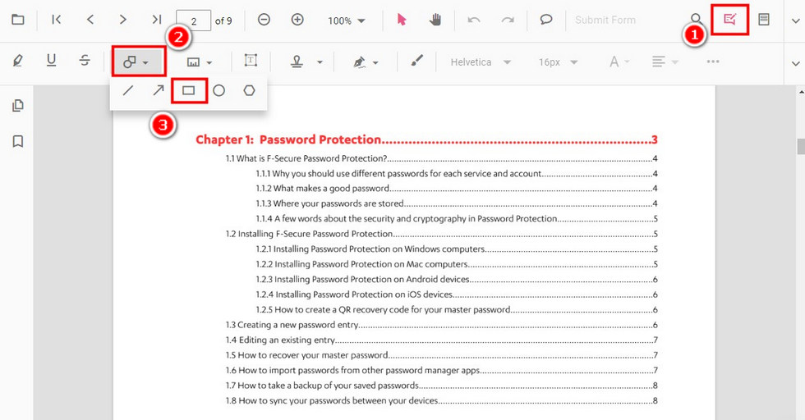Go to previous page
Image resolution: width=805 pixels, height=420 pixels.
click(90, 20)
